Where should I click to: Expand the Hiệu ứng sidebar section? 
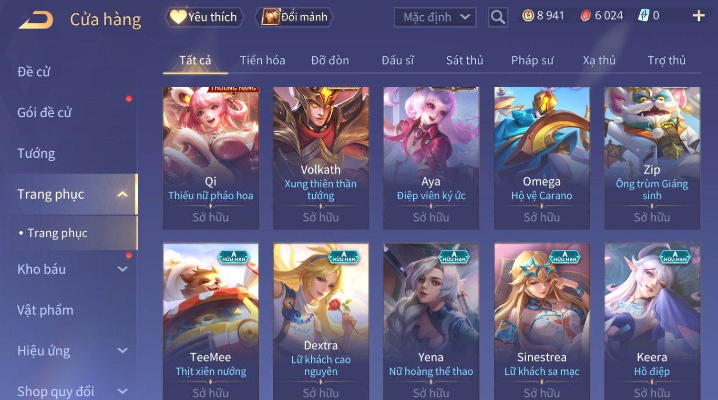[123, 350]
